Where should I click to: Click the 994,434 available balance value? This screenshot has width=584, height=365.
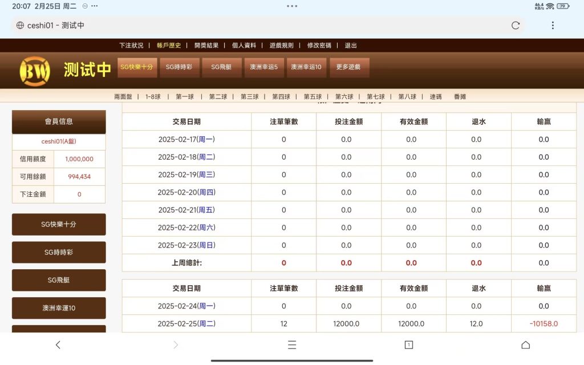pyautogui.click(x=79, y=177)
